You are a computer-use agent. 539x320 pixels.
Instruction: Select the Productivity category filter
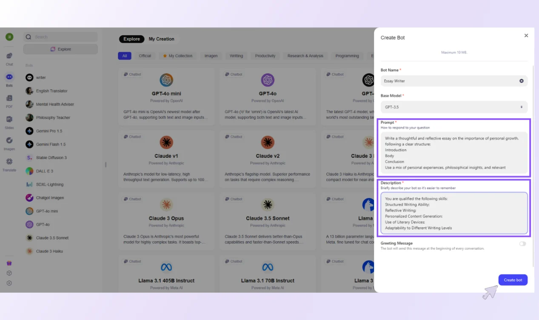pos(265,56)
